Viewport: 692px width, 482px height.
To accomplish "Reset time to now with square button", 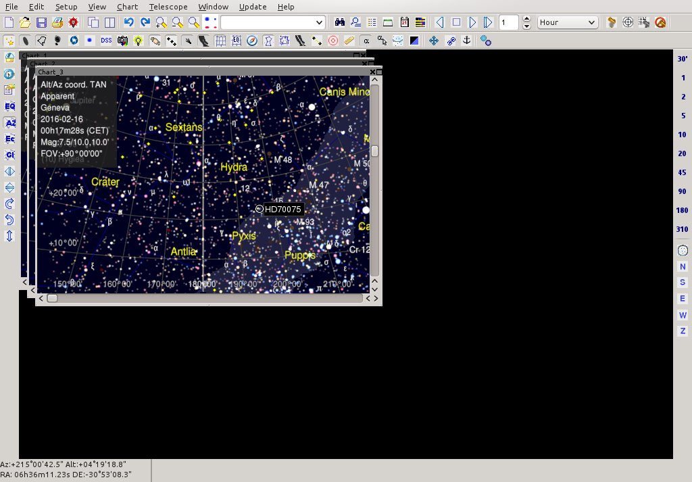I will point(456,22).
